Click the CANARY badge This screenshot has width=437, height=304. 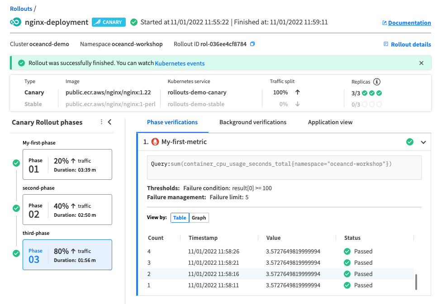(109, 22)
